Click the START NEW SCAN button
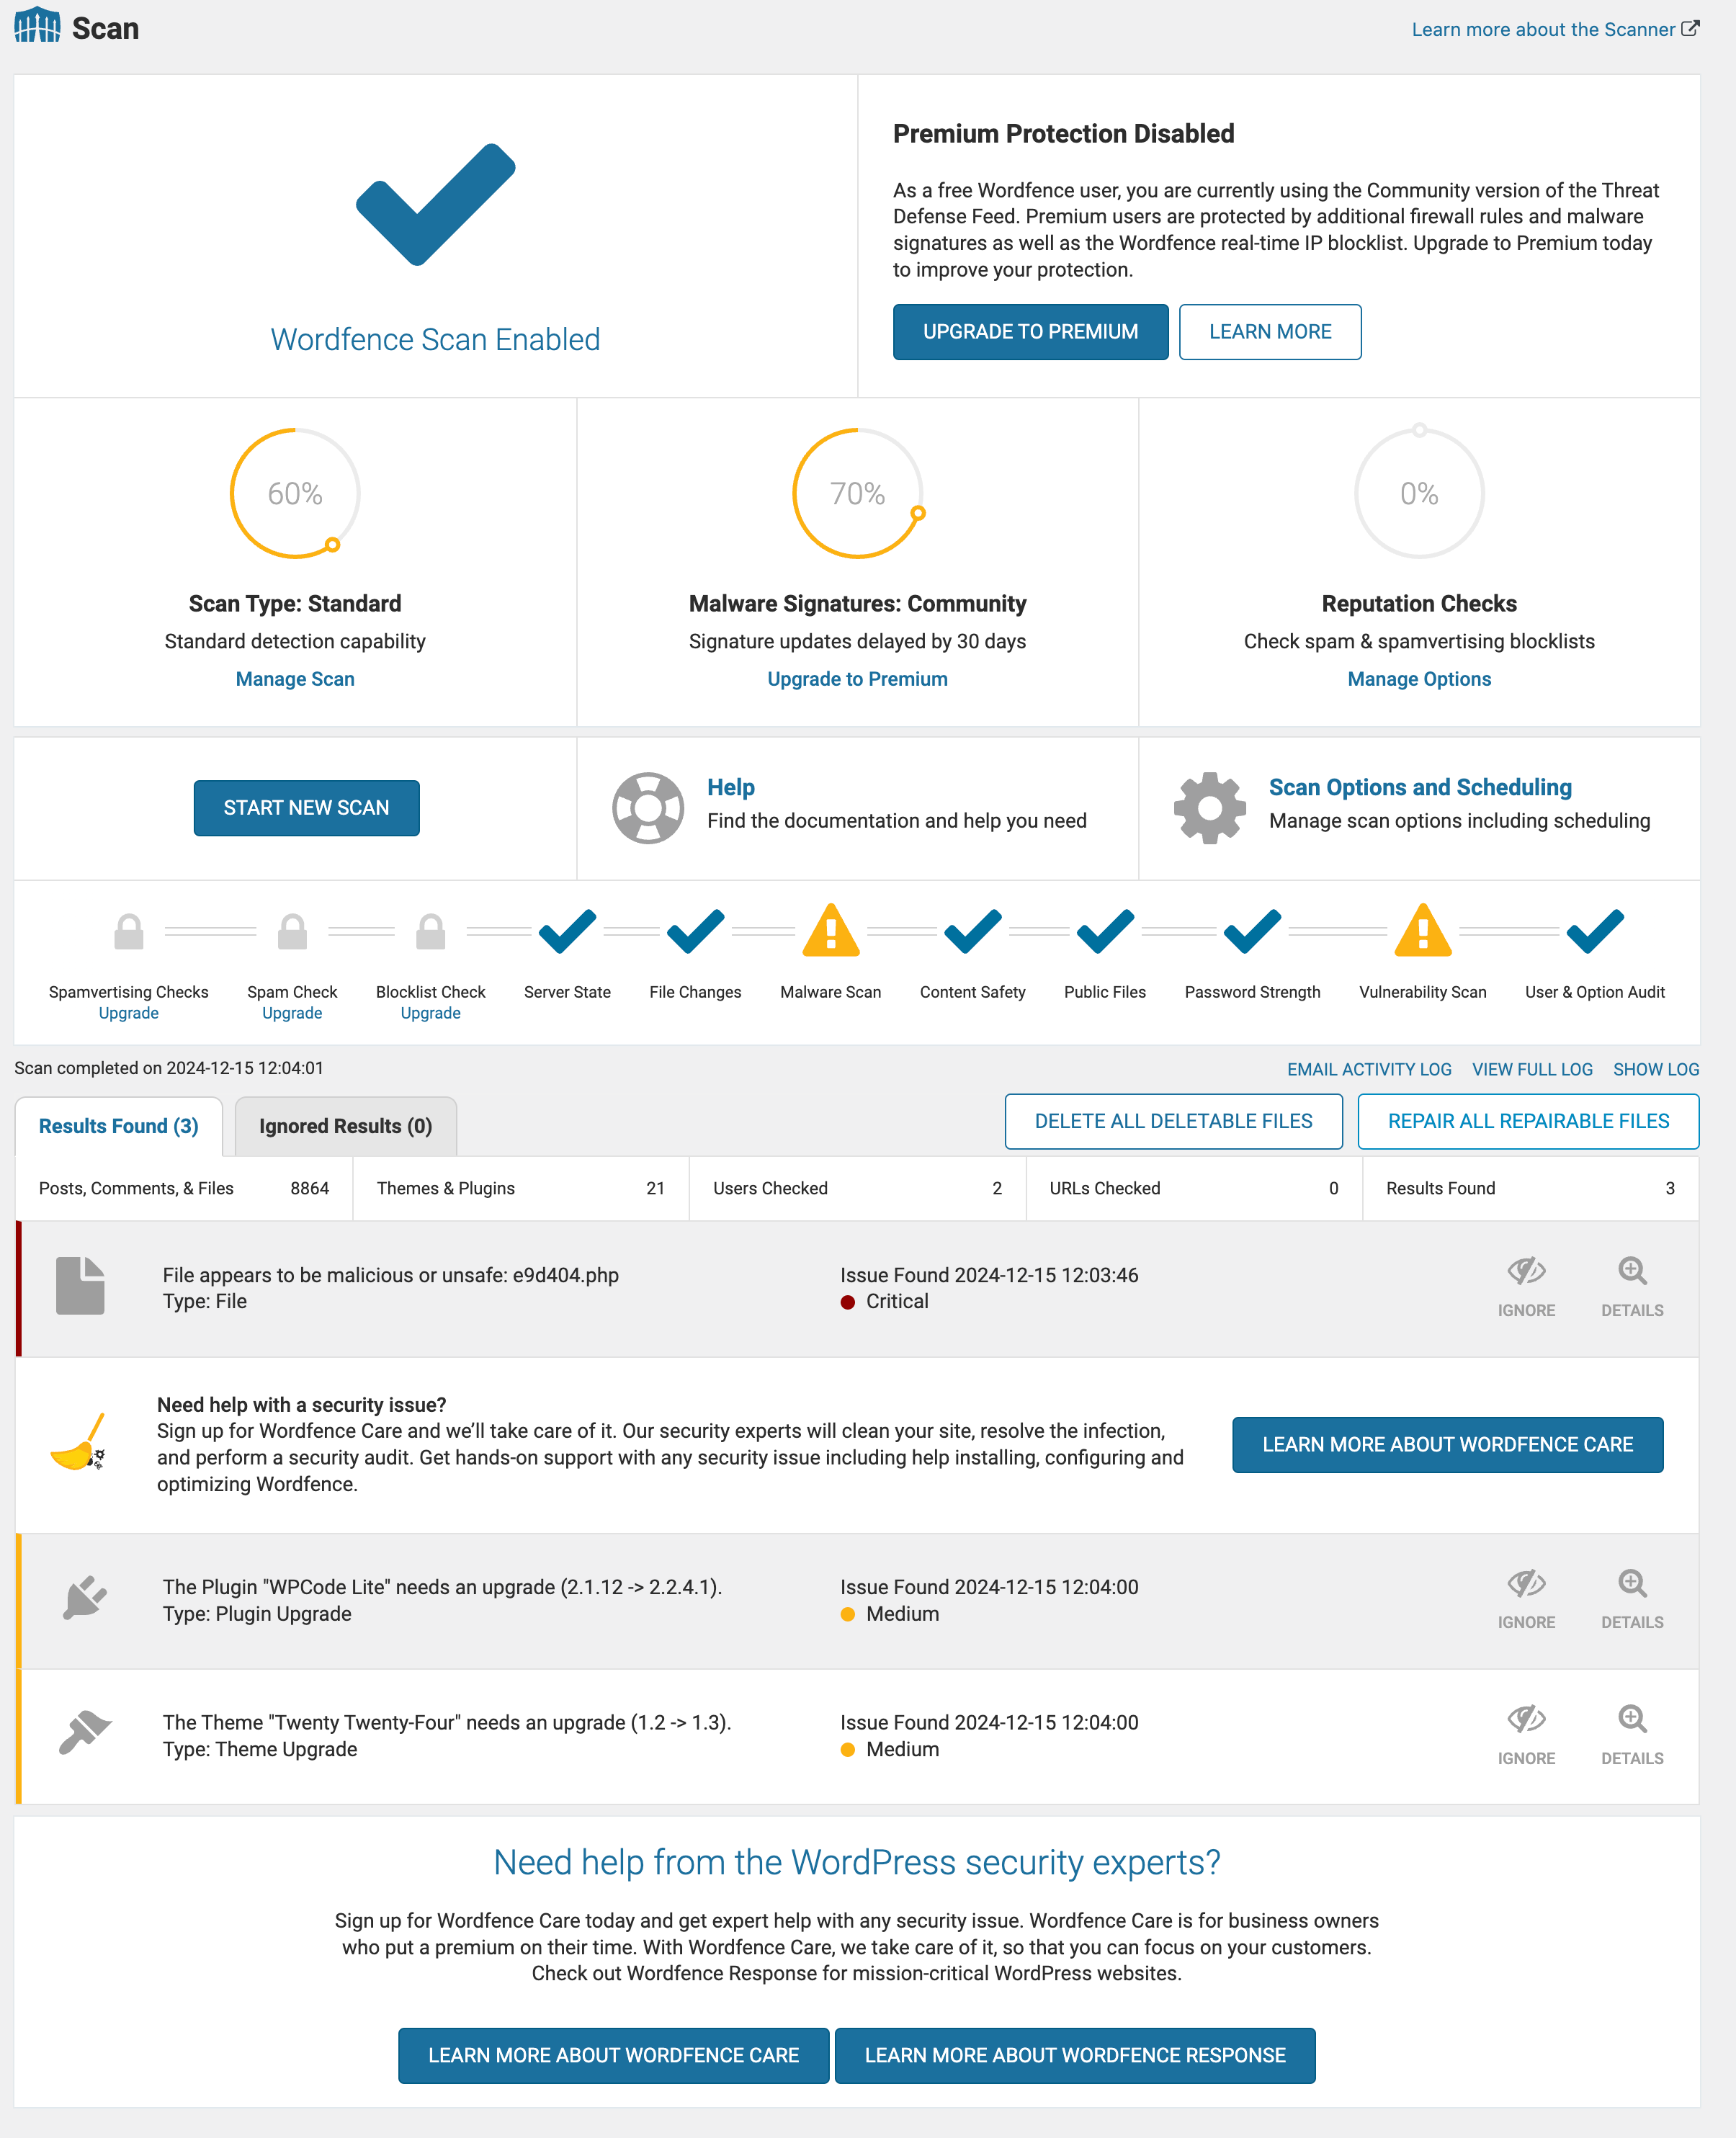Viewport: 1736px width, 2138px height. [306, 806]
